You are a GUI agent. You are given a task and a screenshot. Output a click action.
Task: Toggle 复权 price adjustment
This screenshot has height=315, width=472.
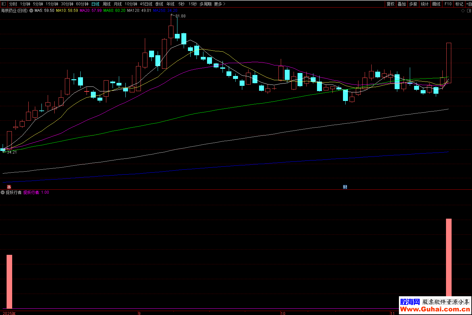click(390, 4)
